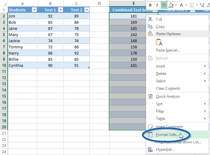
Task: Select row 10 header
Action: [4, 65]
